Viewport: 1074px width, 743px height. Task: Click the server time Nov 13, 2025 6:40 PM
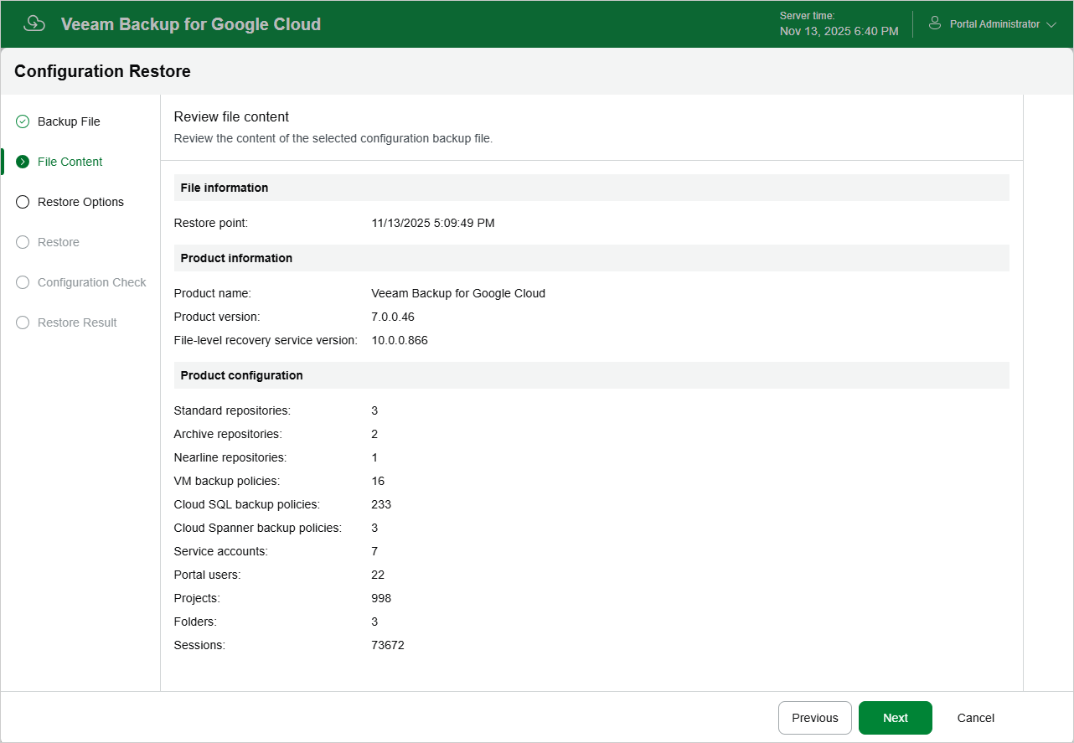839,31
